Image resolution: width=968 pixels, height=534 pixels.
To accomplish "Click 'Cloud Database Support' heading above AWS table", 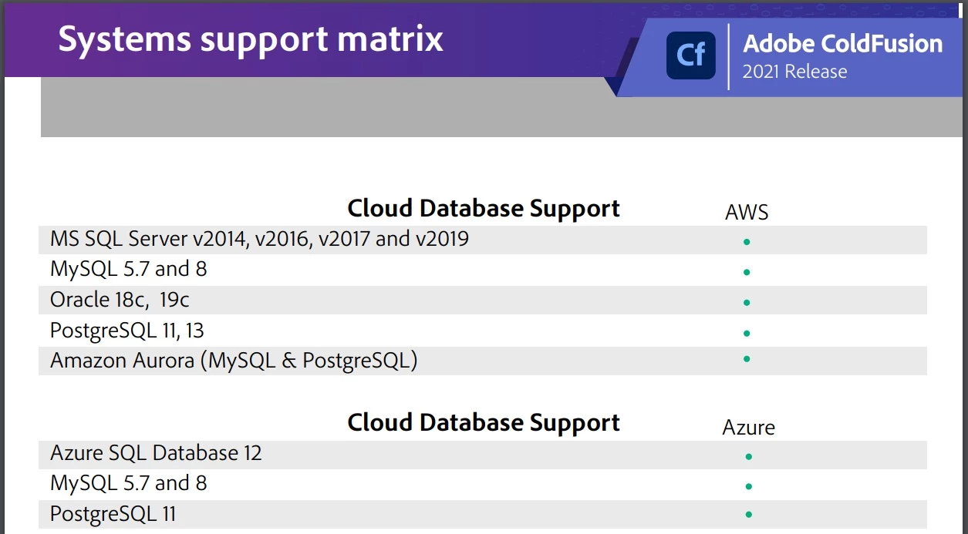I will point(484,208).
